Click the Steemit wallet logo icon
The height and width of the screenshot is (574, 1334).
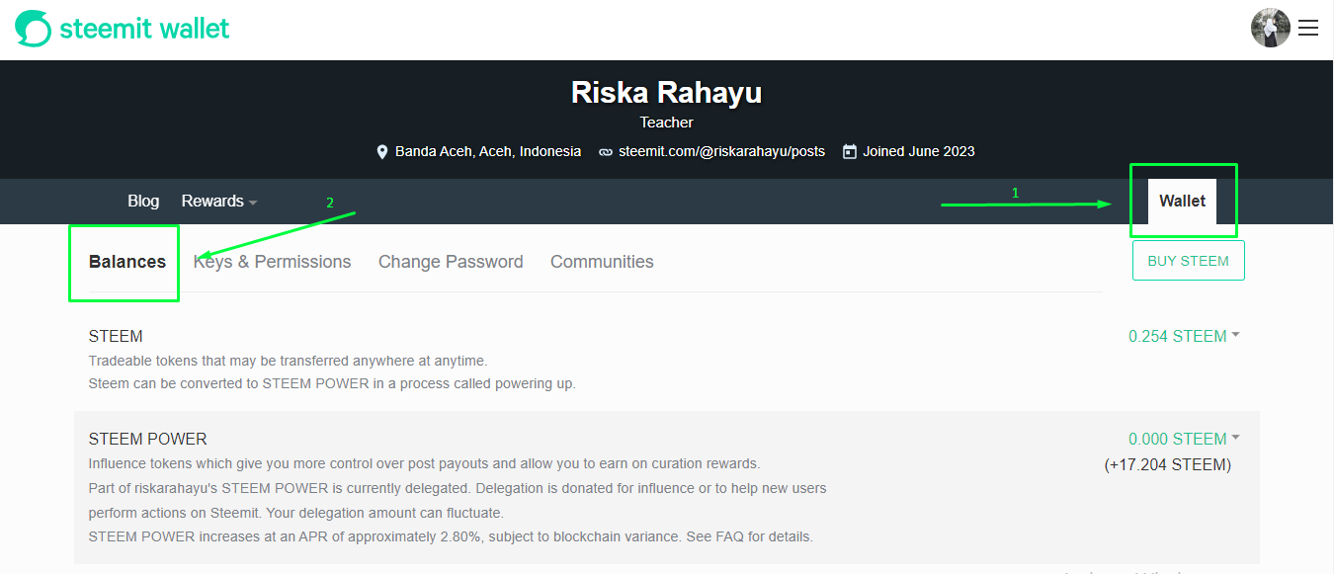33,29
